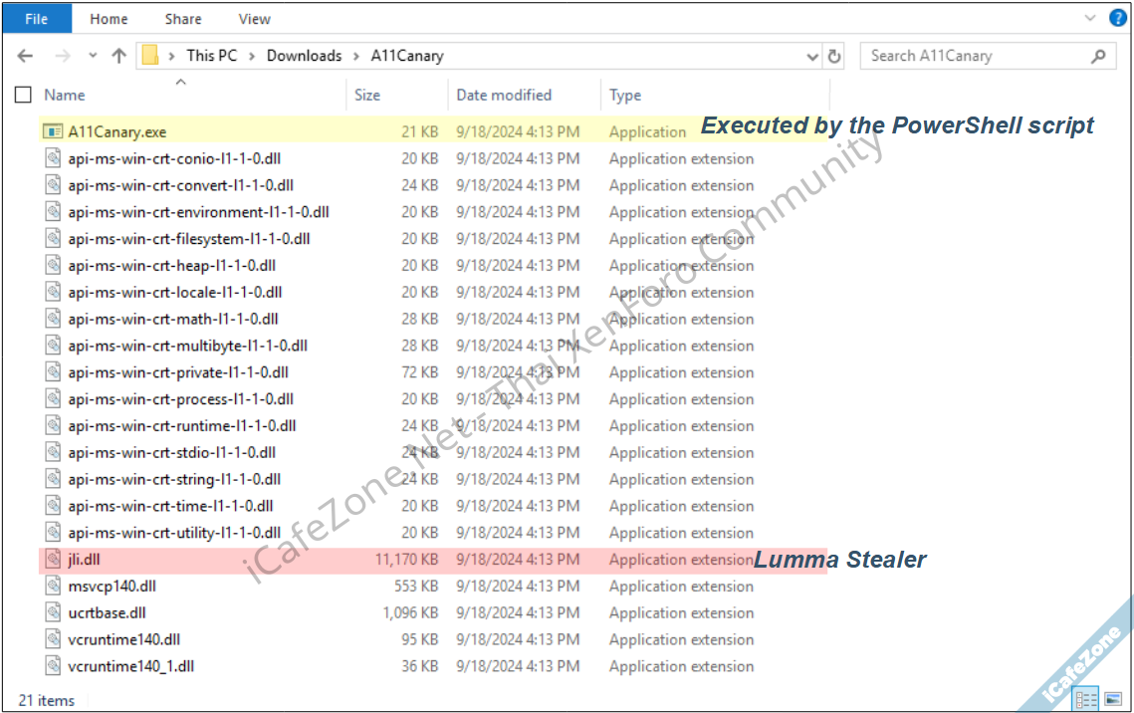Viewport: 1134px width, 713px height.
Task: Navigate to Downloads in breadcrumb path
Action: tap(304, 56)
